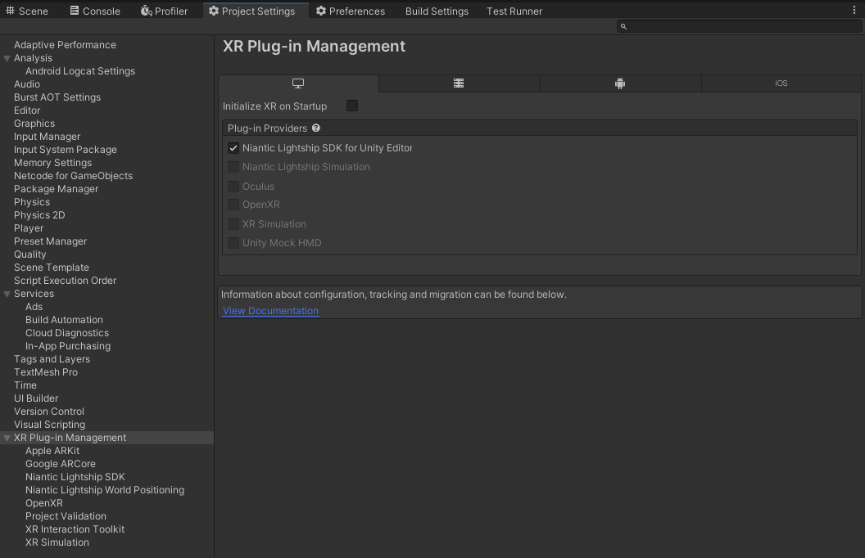Viewport: 865px width, 558px height.
Task: Select the Dedicated Server platform tab
Action: [459, 83]
